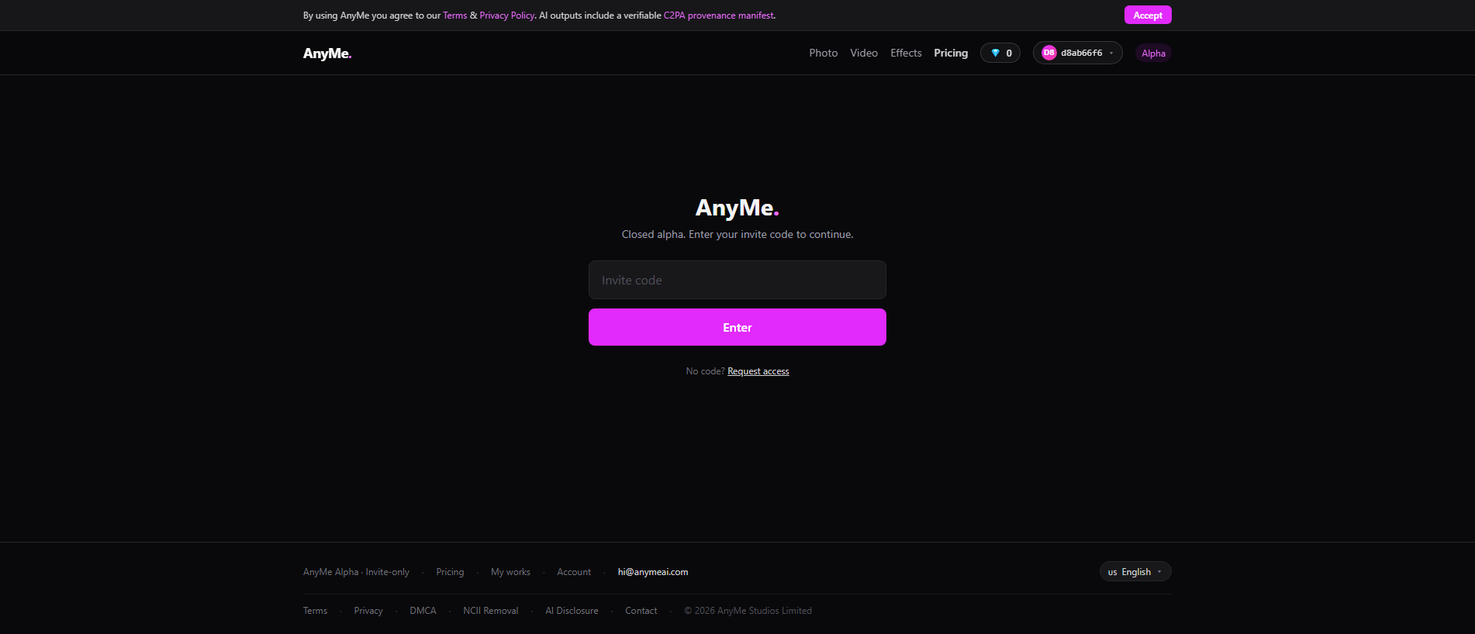This screenshot has height=634, width=1475.
Task: Click the AnyMe logo in the header
Action: point(327,53)
